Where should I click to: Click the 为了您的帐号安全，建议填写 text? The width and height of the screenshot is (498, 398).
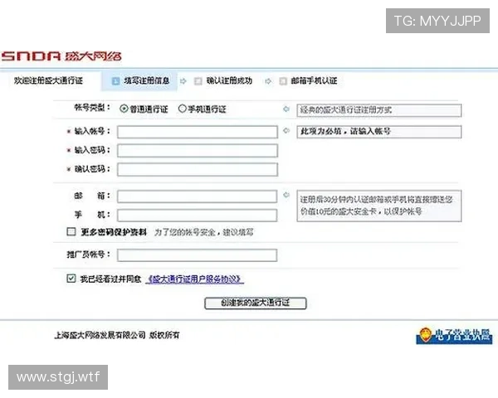(204, 232)
